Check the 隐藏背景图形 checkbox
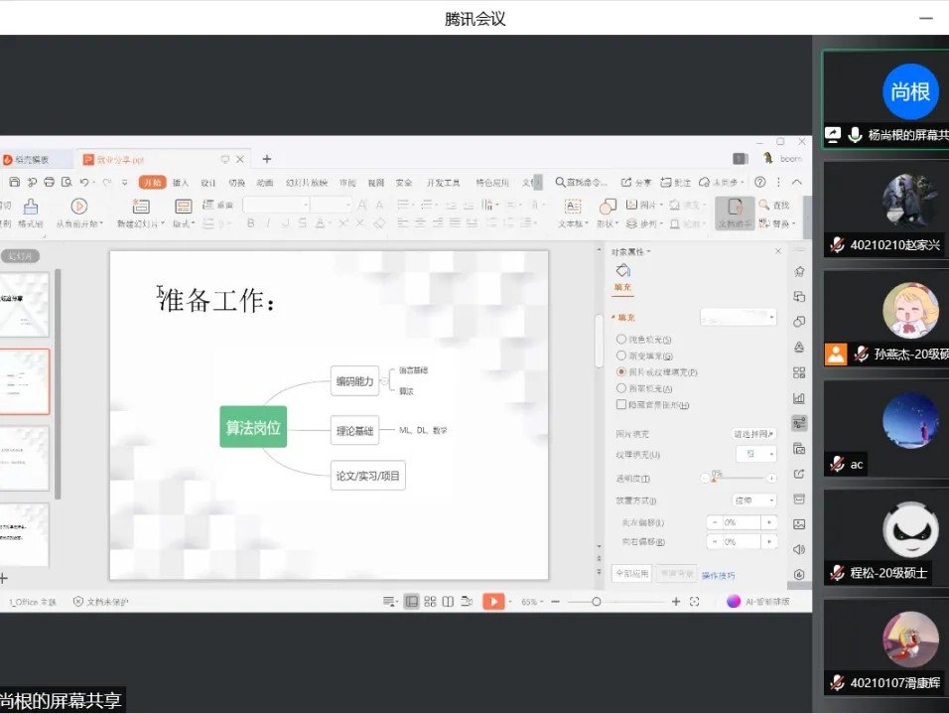The image size is (949, 714). 621,404
